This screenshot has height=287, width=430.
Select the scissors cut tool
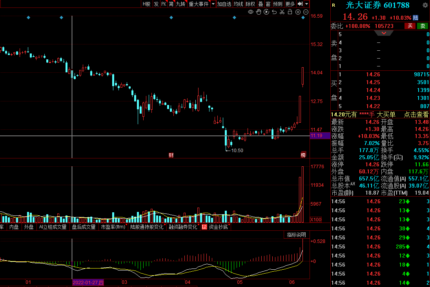[282, 12]
